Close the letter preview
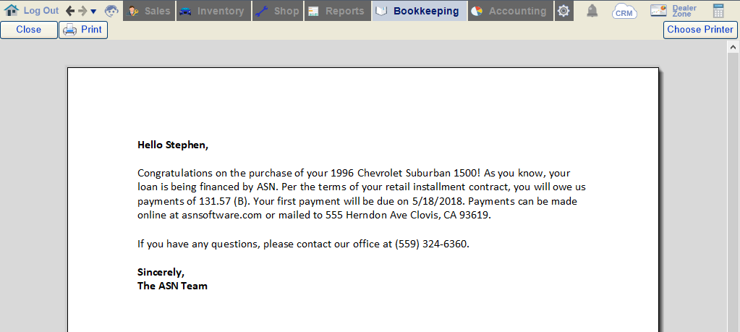The height and width of the screenshot is (332, 740). pyautogui.click(x=29, y=30)
